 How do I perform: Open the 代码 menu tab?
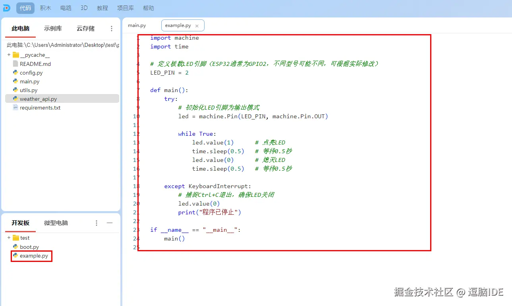(x=25, y=8)
